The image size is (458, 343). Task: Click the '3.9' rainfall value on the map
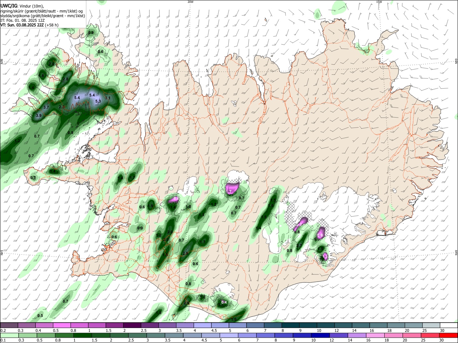pos(39,115)
